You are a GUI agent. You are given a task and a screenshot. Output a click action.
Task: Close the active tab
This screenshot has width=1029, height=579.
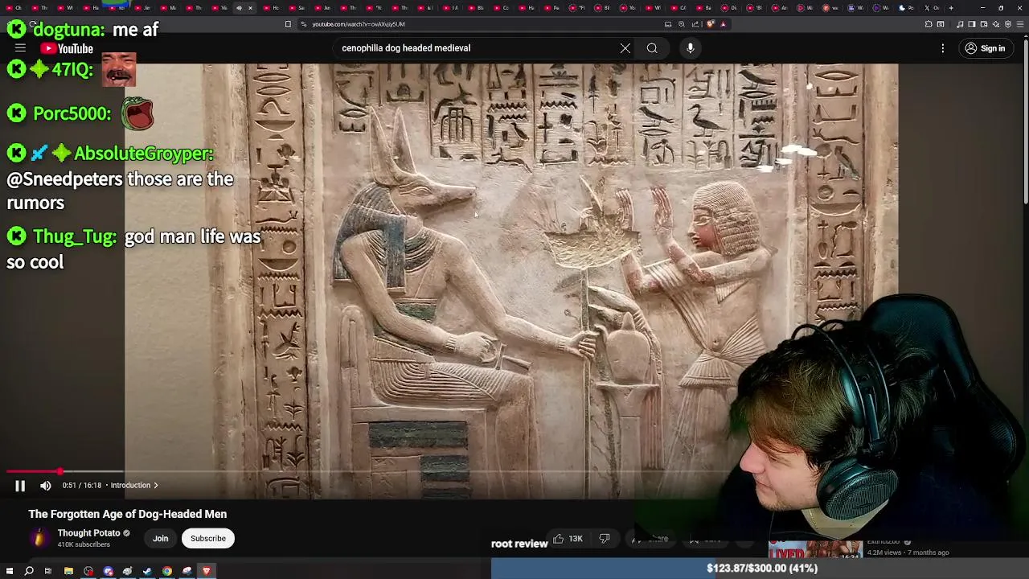pyautogui.click(x=250, y=8)
